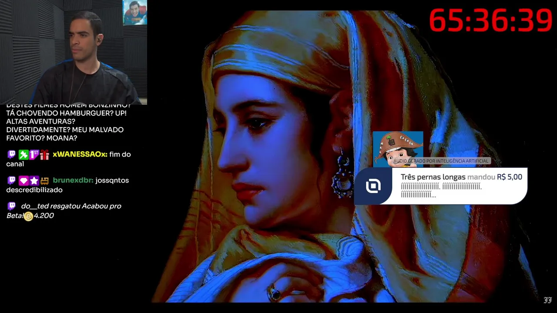Click the AI-generated audio notice label
The image size is (557, 313).
pos(441,161)
